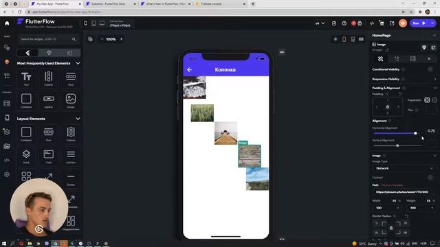Collapse Padding & Alignment section

pyautogui.click(x=434, y=88)
